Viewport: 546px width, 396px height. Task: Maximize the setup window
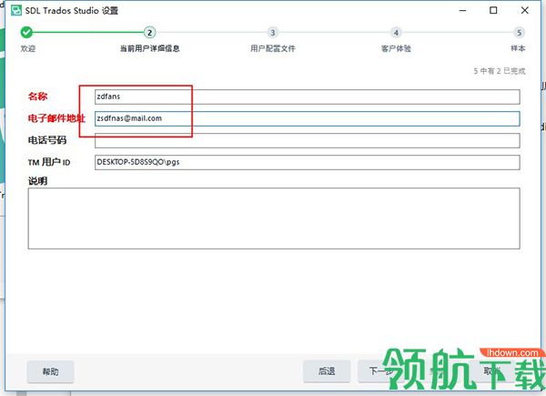click(x=493, y=10)
